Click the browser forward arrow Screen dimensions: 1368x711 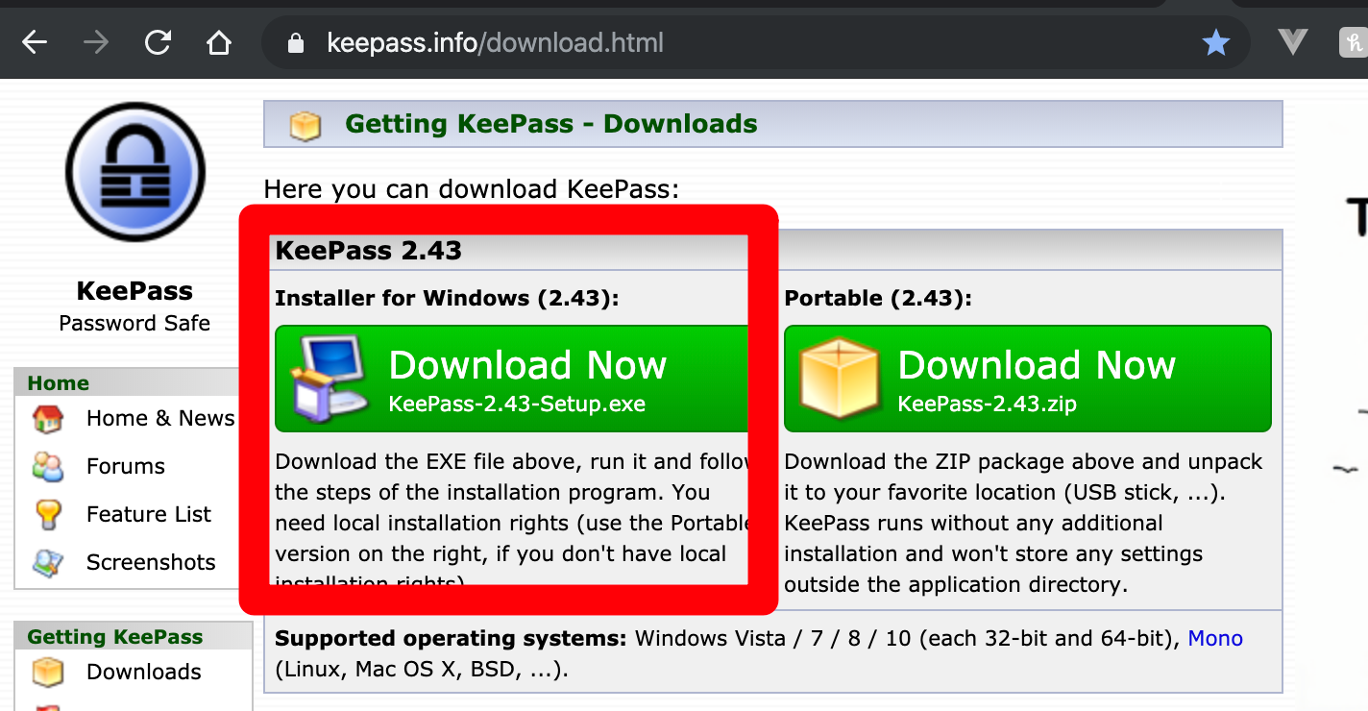(x=96, y=42)
